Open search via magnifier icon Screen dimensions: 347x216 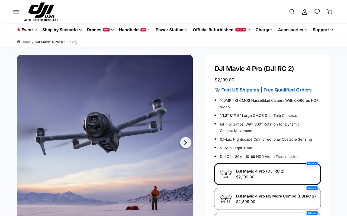[x=292, y=12]
